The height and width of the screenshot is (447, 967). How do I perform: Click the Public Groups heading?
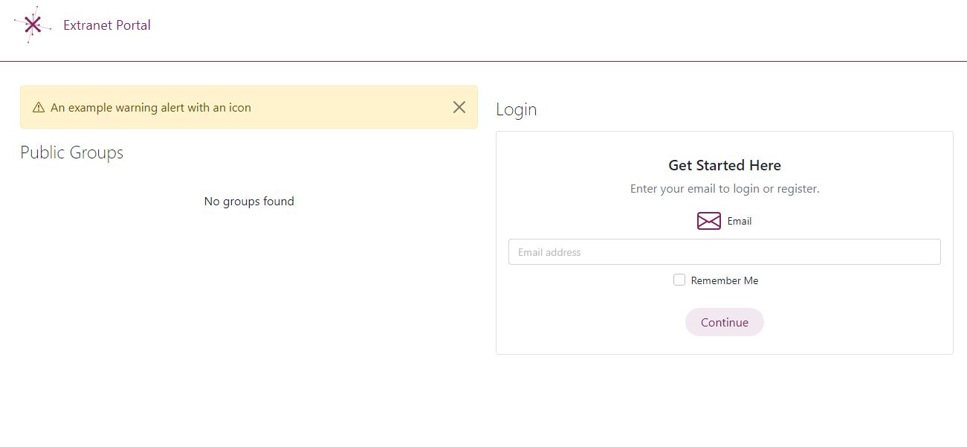pyautogui.click(x=71, y=152)
